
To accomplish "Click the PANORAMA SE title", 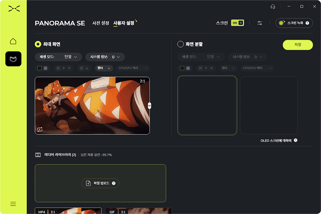I will [60, 23].
